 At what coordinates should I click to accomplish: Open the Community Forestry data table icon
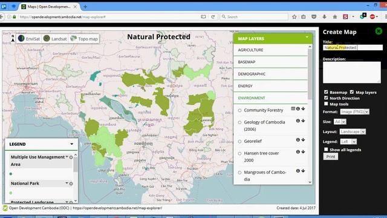click(293, 108)
